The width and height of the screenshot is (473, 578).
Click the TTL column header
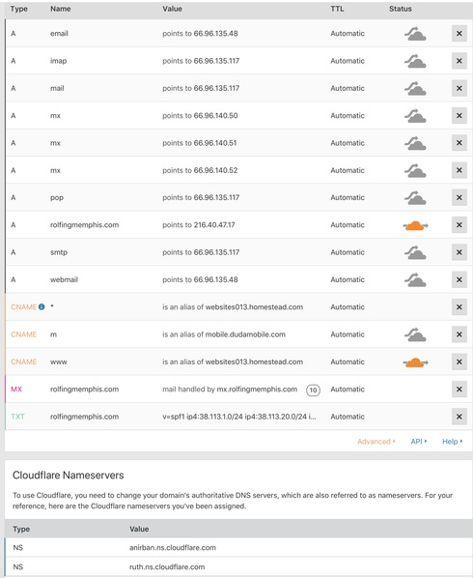(337, 9)
